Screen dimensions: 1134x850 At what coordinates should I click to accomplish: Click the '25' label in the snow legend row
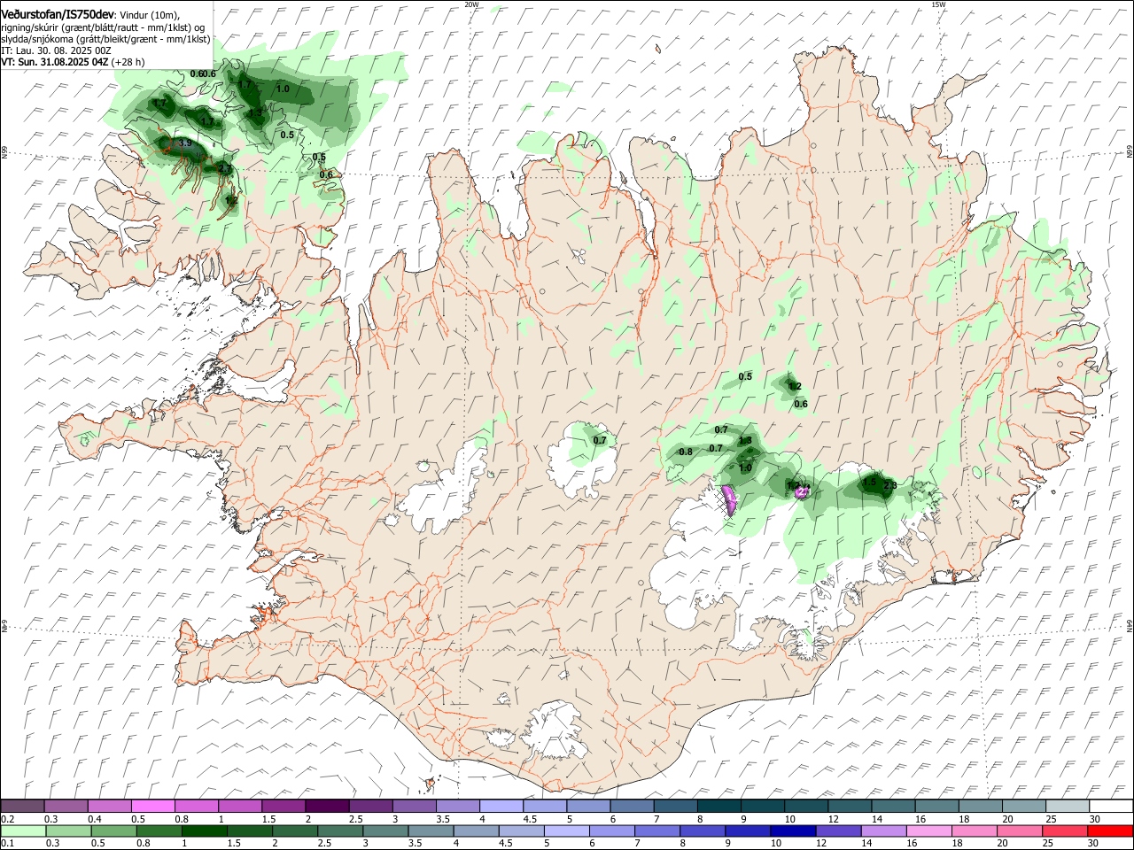[x=1050, y=819]
